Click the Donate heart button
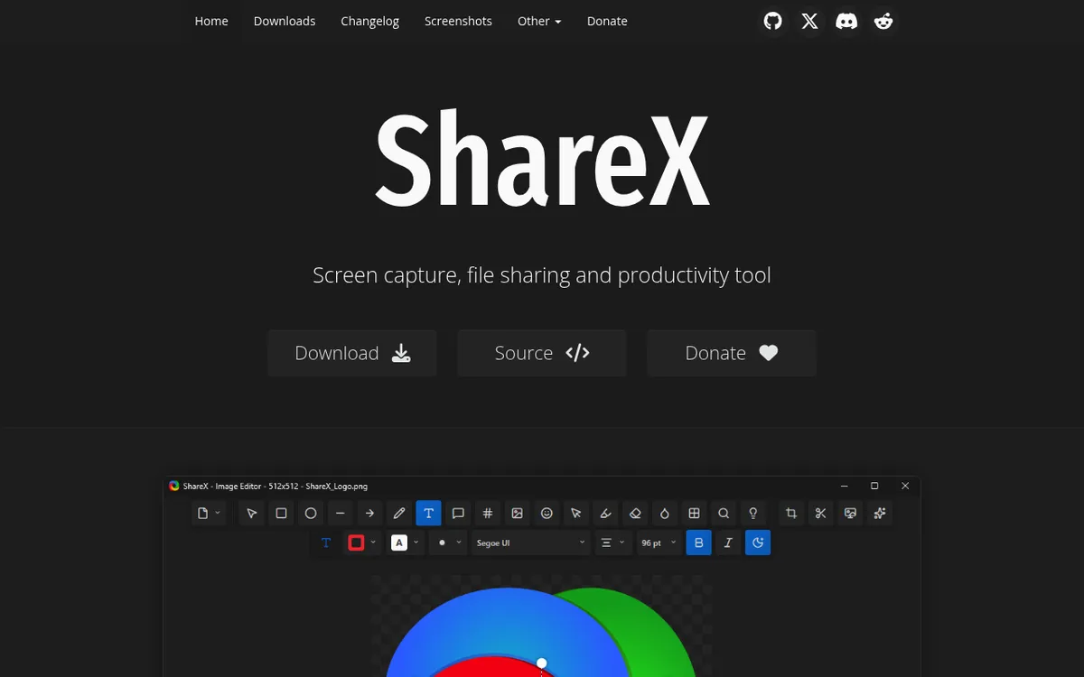This screenshot has height=677, width=1084. coord(732,353)
